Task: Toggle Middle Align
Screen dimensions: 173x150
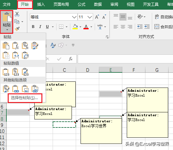Action: click(123, 17)
